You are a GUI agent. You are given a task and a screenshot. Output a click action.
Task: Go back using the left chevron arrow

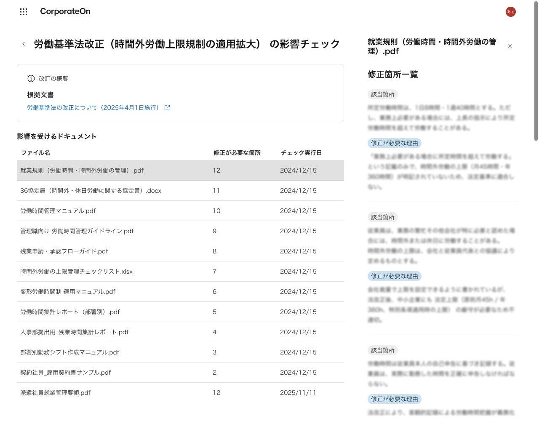[24, 44]
